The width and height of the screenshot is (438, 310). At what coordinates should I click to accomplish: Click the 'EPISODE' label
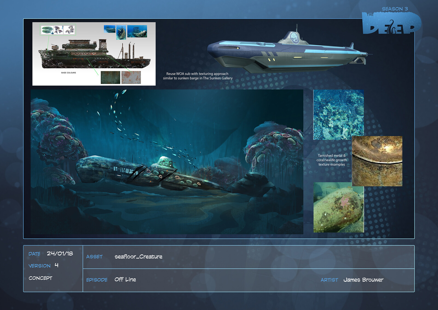(x=97, y=280)
